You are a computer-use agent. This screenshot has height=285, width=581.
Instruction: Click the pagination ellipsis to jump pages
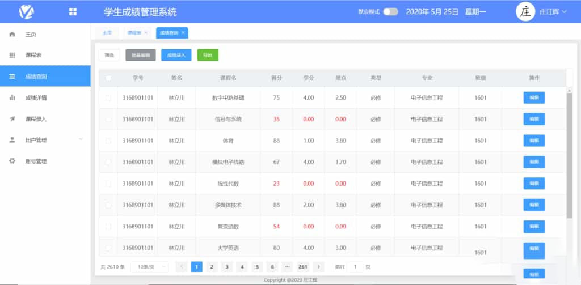[287, 267]
